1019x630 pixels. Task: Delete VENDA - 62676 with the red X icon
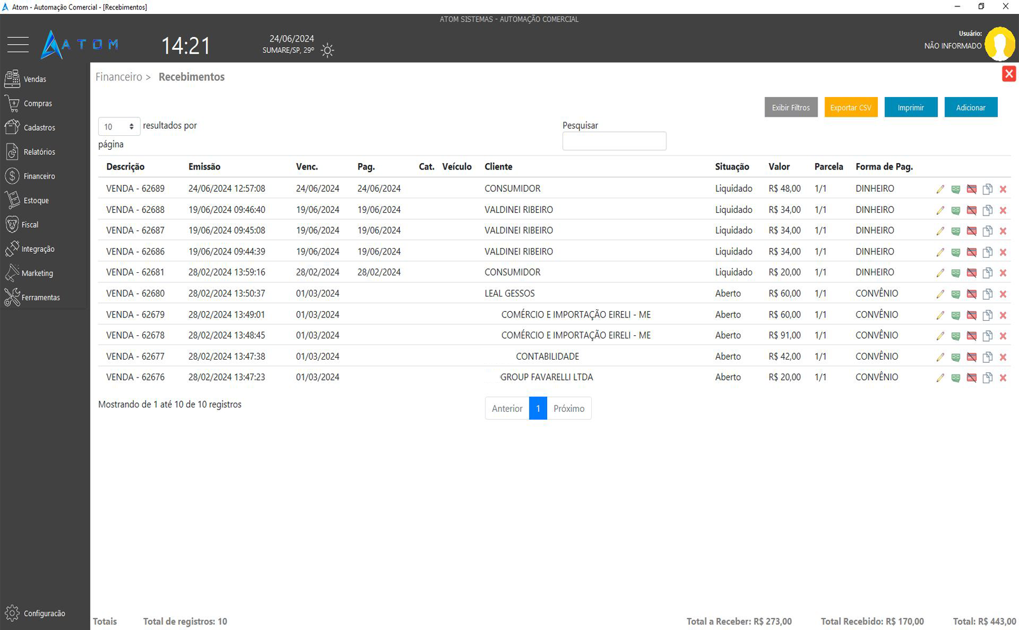(1003, 377)
